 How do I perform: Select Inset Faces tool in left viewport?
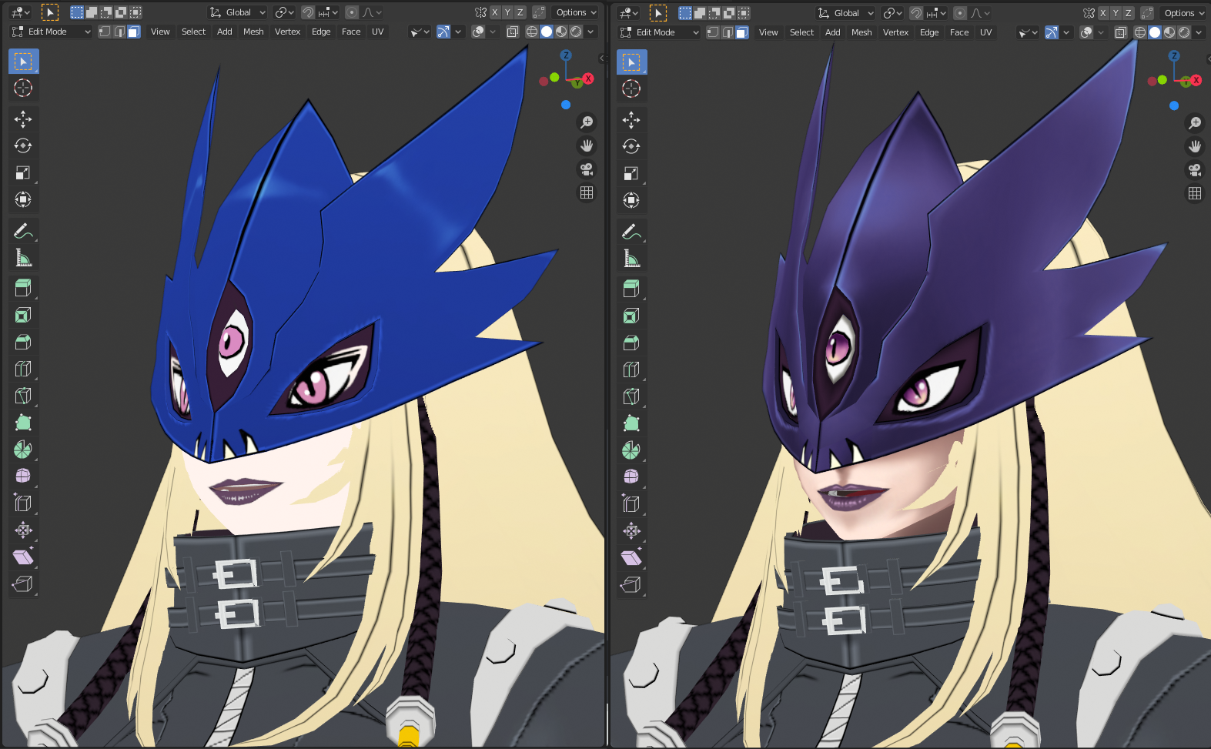pos(23,315)
